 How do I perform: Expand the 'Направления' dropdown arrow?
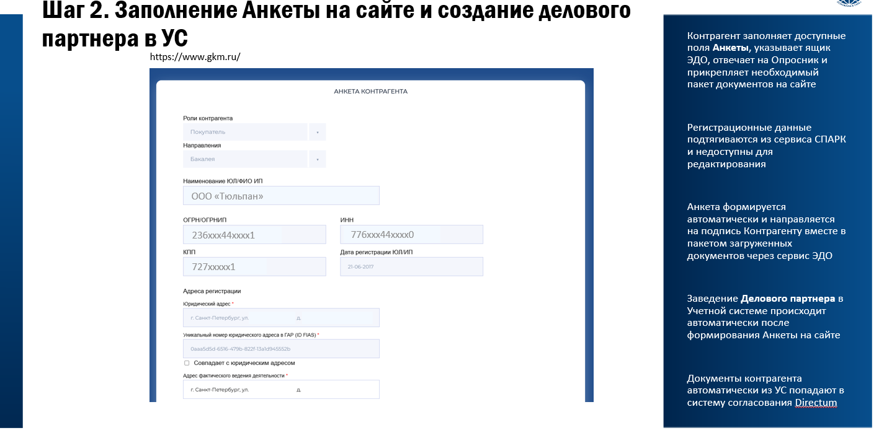click(317, 159)
